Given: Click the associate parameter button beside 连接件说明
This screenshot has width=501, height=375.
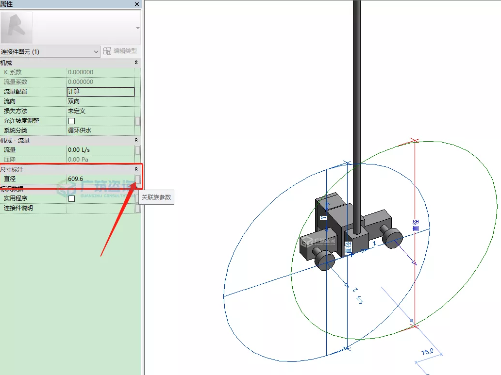Looking at the screenshot, I should [138, 208].
